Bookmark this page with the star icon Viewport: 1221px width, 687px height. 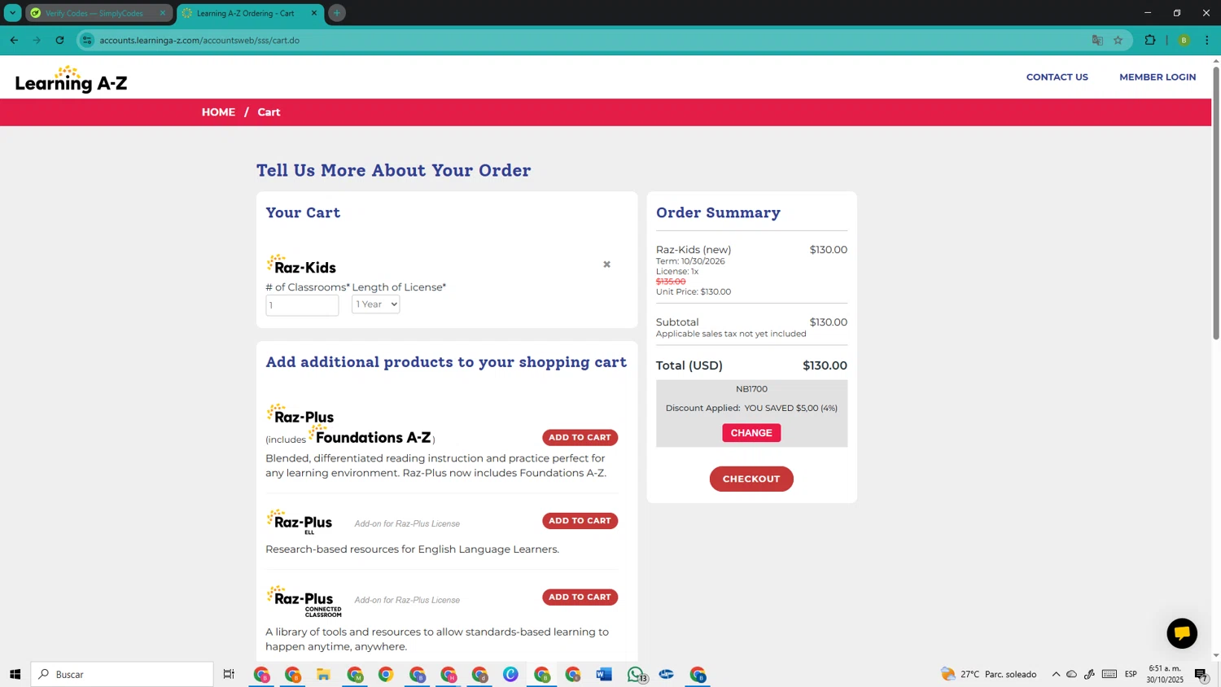[1118, 40]
